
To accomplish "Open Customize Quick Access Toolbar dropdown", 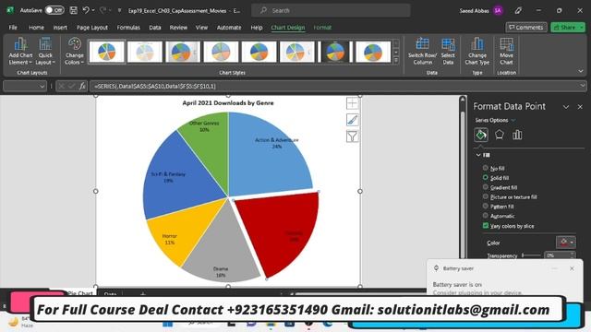I will (x=119, y=10).
